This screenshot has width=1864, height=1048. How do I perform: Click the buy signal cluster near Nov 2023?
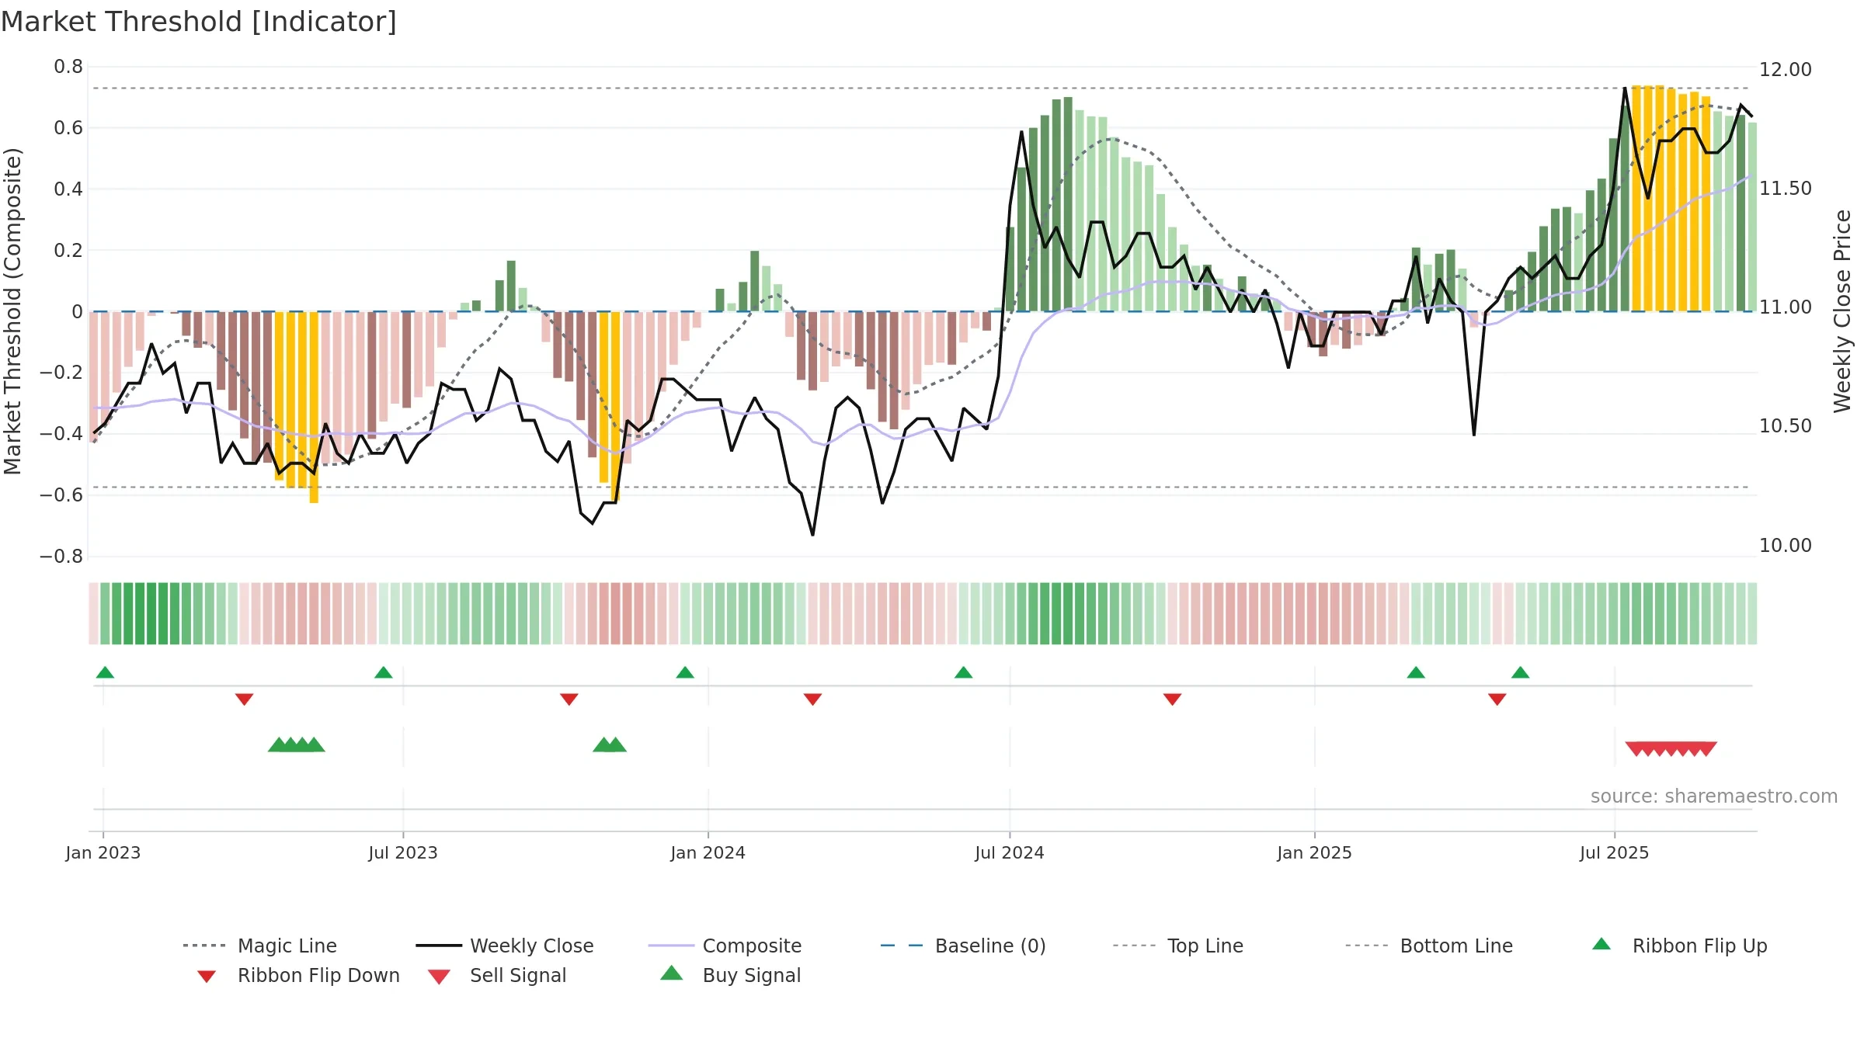(x=610, y=744)
